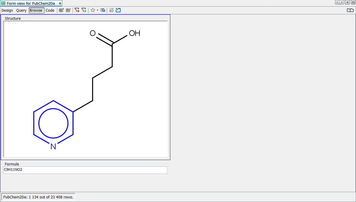This screenshot has width=356, height=202.
Task: Click the red-dot filter icon
Action: pos(77,10)
